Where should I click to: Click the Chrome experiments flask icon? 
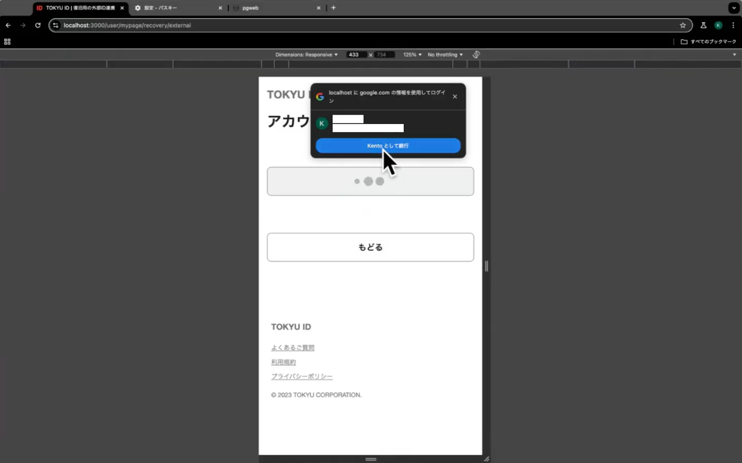[x=704, y=25]
